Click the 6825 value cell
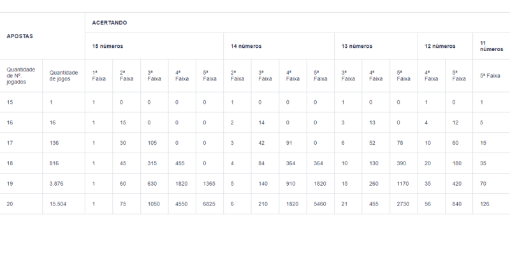This screenshot has height=268, width=510. (209, 204)
